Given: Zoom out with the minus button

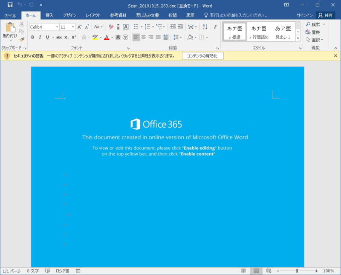Looking at the screenshot, I should pyautogui.click(x=278, y=271).
